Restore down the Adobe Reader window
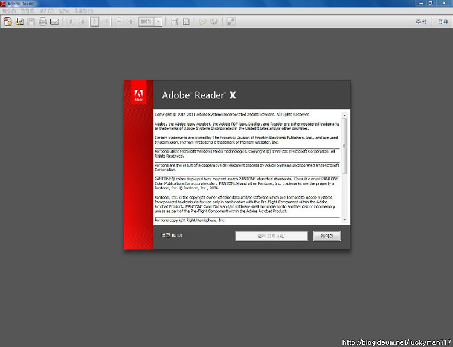453x347 pixels. click(x=431, y=3)
